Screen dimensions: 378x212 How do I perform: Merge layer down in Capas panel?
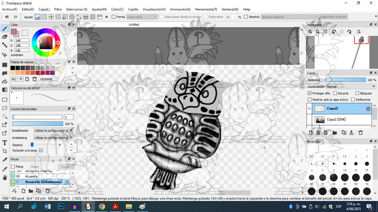click(352, 133)
